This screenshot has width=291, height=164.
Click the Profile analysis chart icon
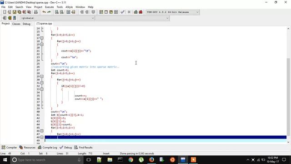click(135, 12)
